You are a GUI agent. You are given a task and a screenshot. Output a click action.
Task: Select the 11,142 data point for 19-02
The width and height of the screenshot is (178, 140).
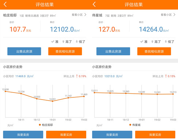pyautogui.click(x=68, y=98)
